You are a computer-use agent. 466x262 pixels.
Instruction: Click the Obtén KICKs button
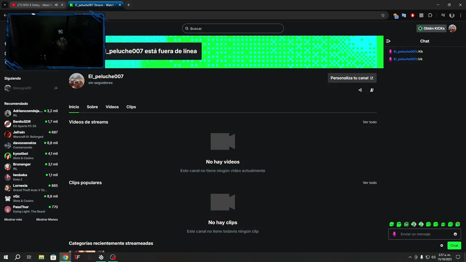click(431, 28)
